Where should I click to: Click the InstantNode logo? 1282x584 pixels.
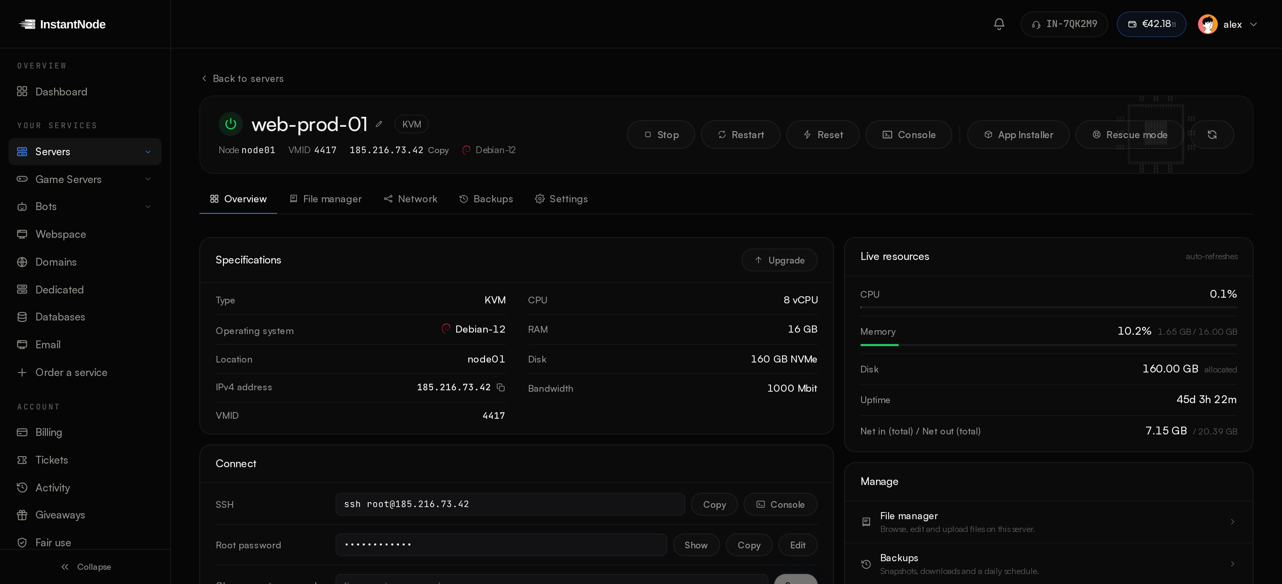(x=62, y=24)
